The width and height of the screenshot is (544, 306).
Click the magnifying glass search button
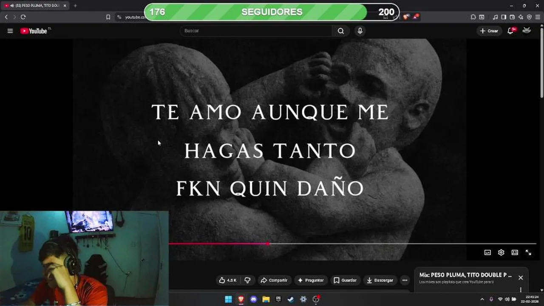coord(341,31)
